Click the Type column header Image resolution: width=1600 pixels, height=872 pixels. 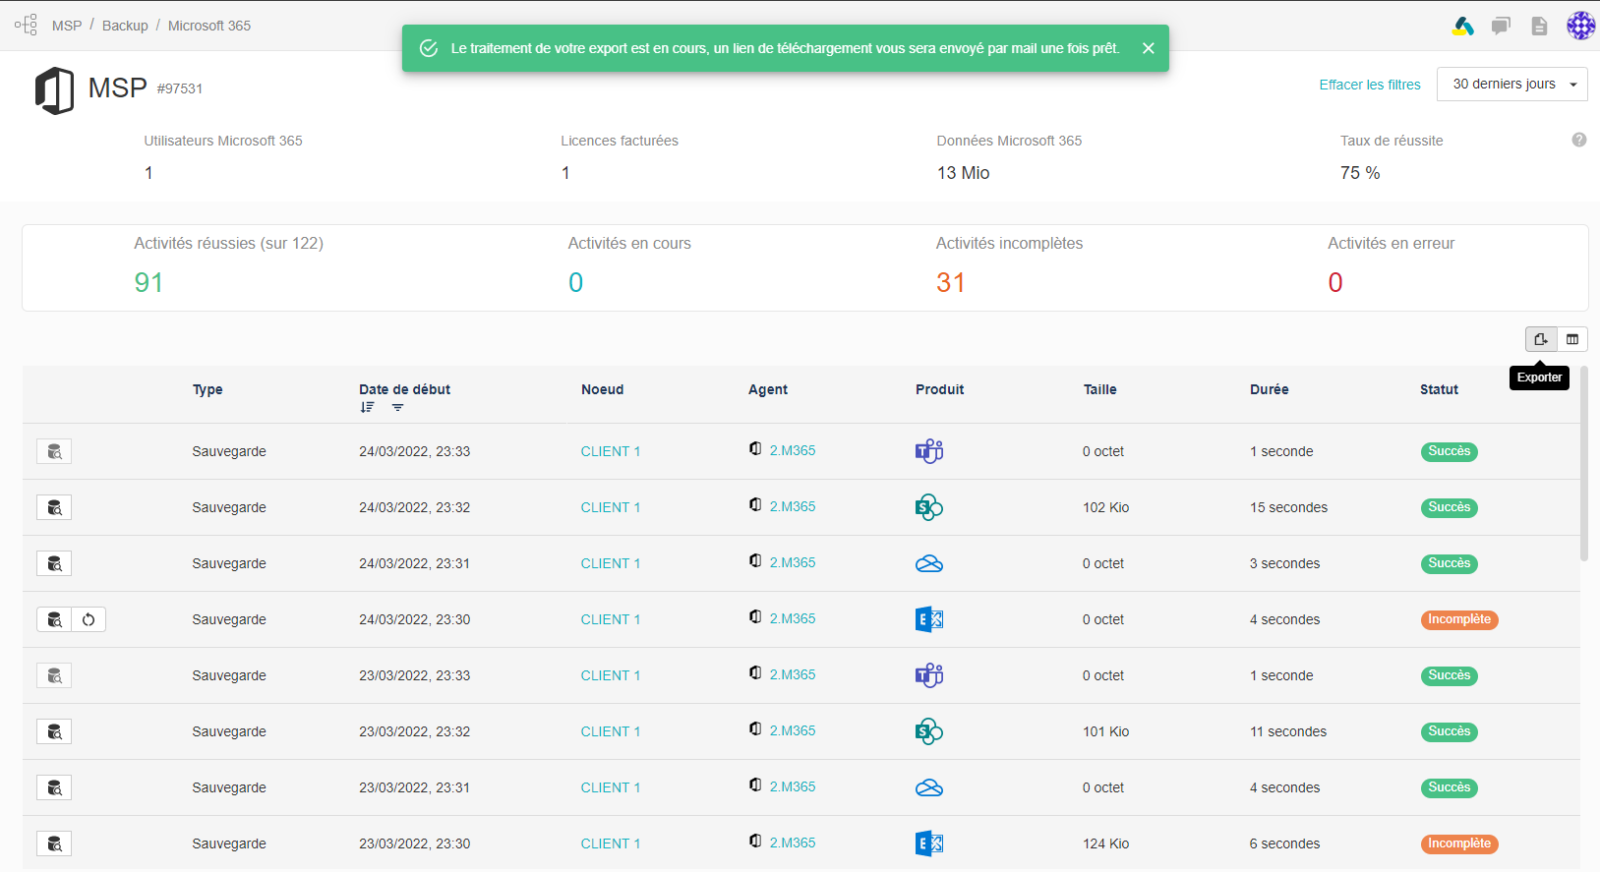(207, 389)
